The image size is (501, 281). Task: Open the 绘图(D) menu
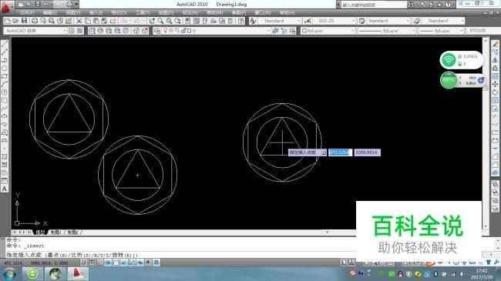(166, 13)
